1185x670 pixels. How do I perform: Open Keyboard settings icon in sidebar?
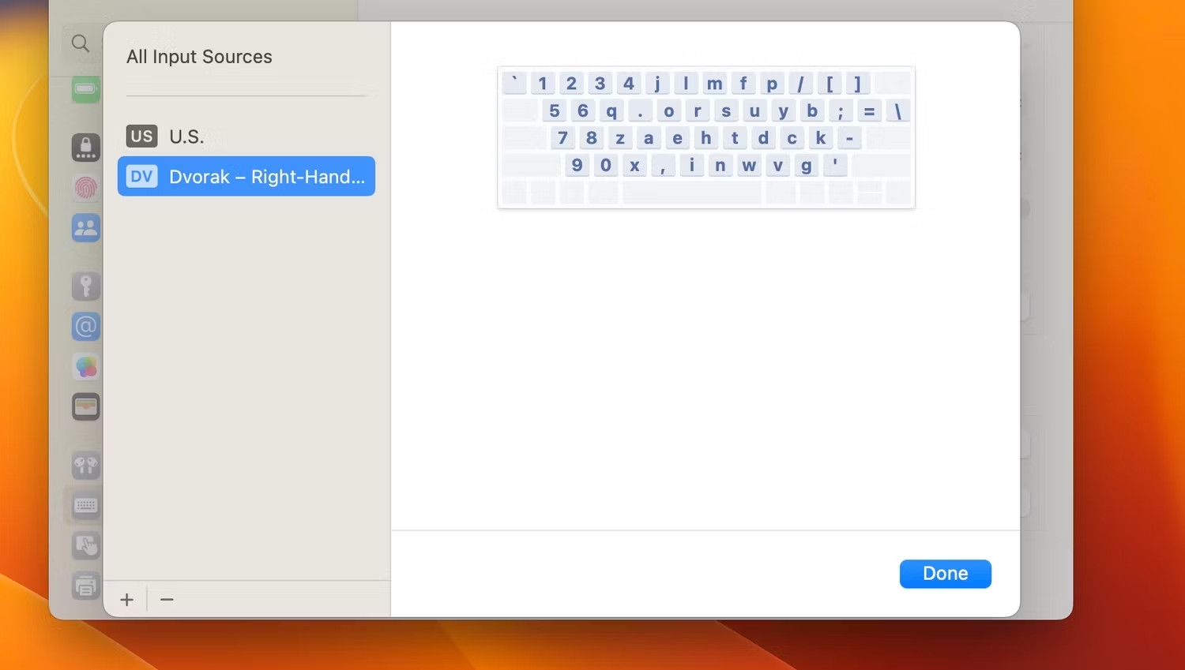pos(86,506)
